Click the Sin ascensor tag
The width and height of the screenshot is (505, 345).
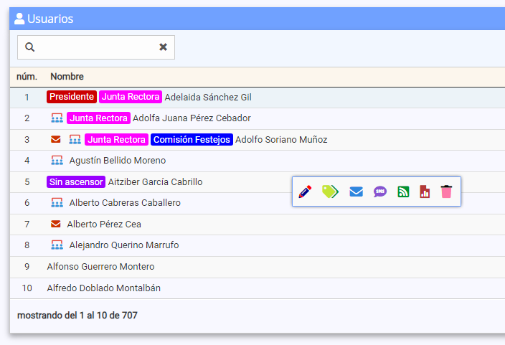tap(76, 182)
